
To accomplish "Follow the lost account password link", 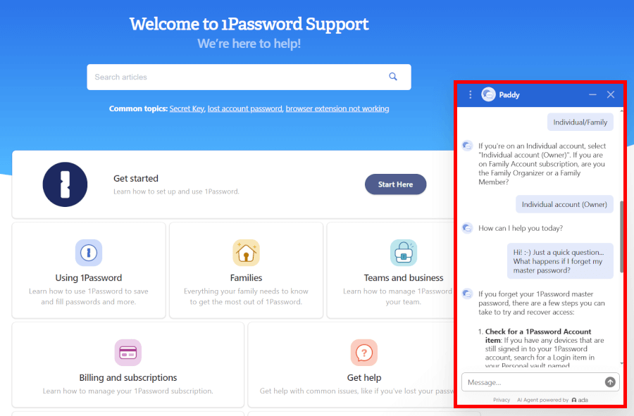I will 245,109.
